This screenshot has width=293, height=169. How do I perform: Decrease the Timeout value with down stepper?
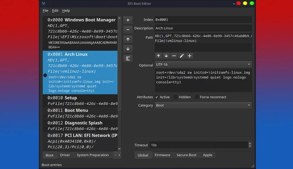[x=250, y=146]
